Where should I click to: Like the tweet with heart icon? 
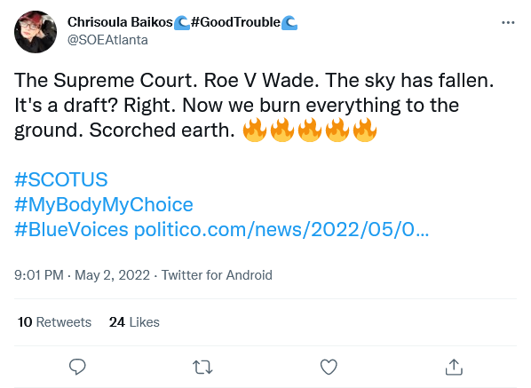pyautogui.click(x=329, y=367)
